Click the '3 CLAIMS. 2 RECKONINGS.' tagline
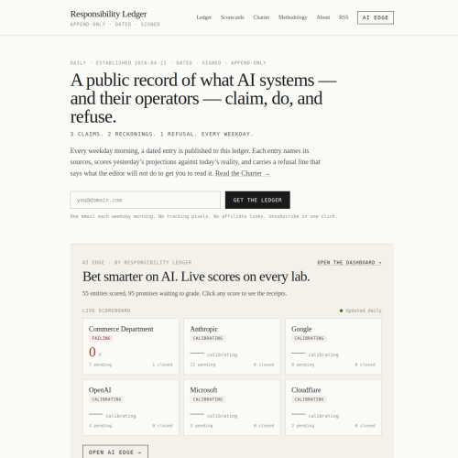This screenshot has width=458, height=458. (x=162, y=134)
